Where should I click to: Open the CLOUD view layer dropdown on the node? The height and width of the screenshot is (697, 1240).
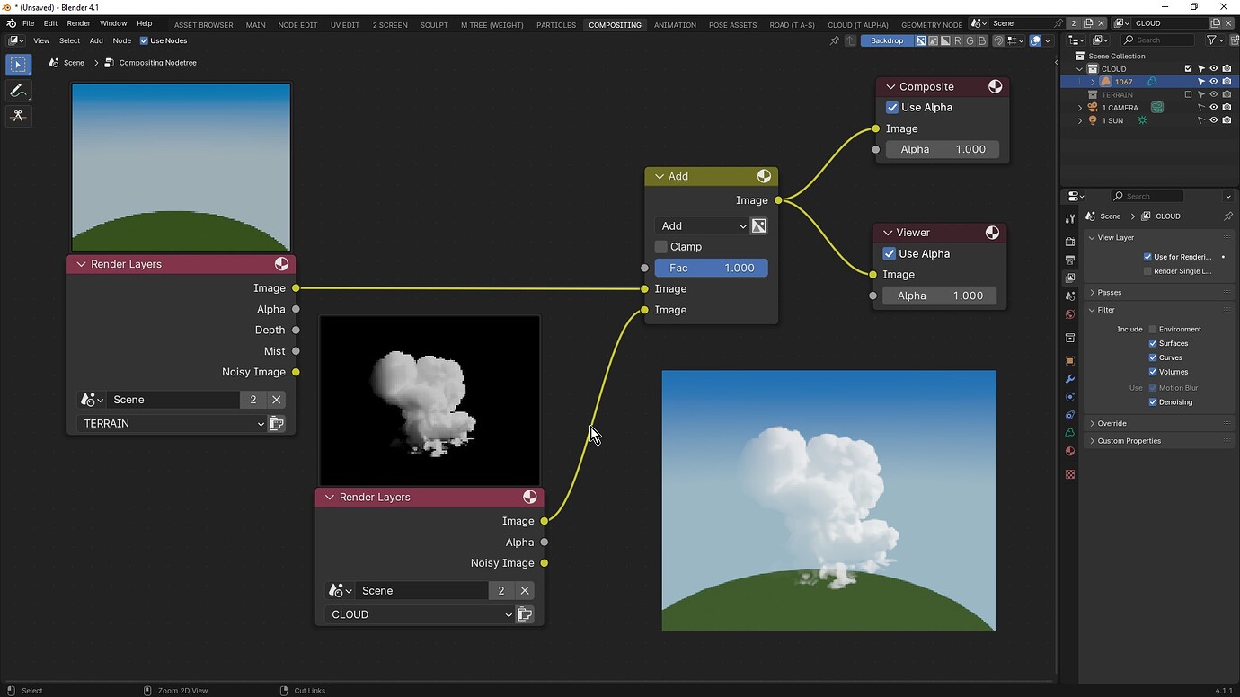420,614
